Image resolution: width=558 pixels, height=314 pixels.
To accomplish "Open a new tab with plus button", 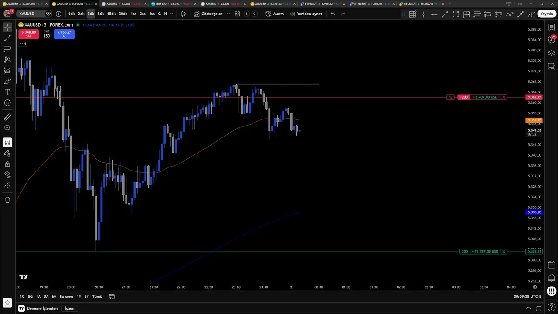I will (x=450, y=3).
